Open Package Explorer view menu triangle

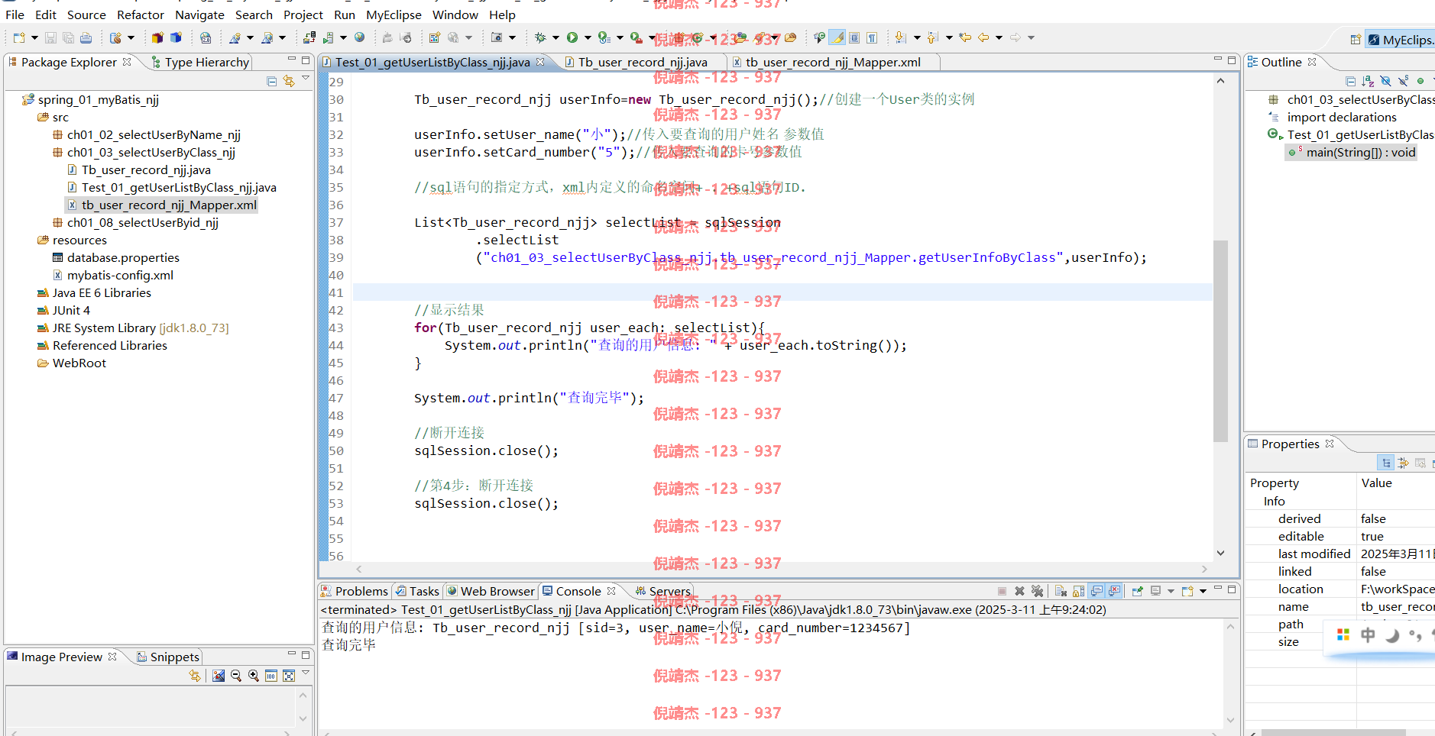[x=306, y=79]
